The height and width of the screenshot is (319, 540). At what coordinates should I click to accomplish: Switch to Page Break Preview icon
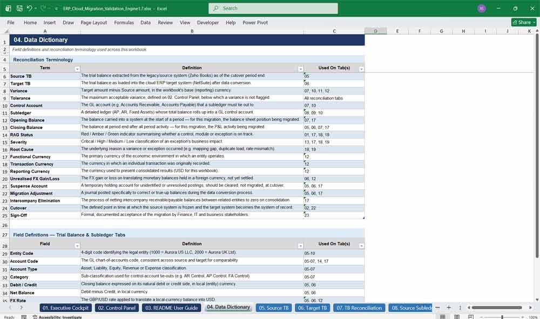click(470, 317)
